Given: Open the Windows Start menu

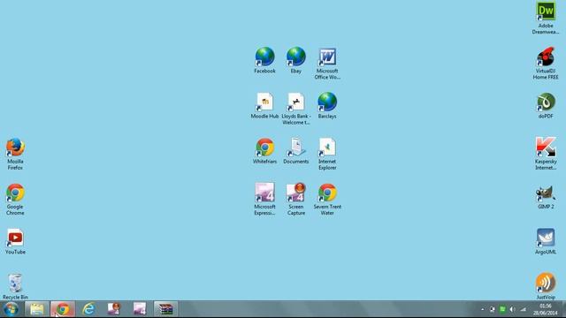Looking at the screenshot, I should 11,309.
